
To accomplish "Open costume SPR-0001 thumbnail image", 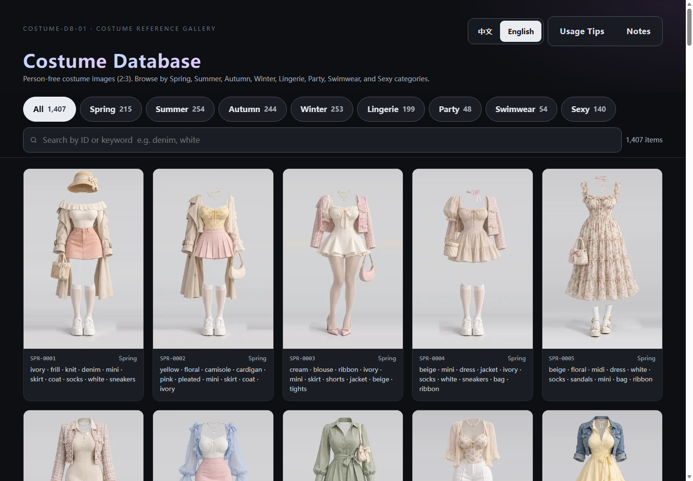I will point(83,259).
